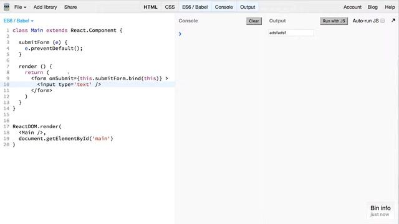This screenshot has height=224, width=399.
Task: Toggle the Console panel tab
Action: coord(224,7)
